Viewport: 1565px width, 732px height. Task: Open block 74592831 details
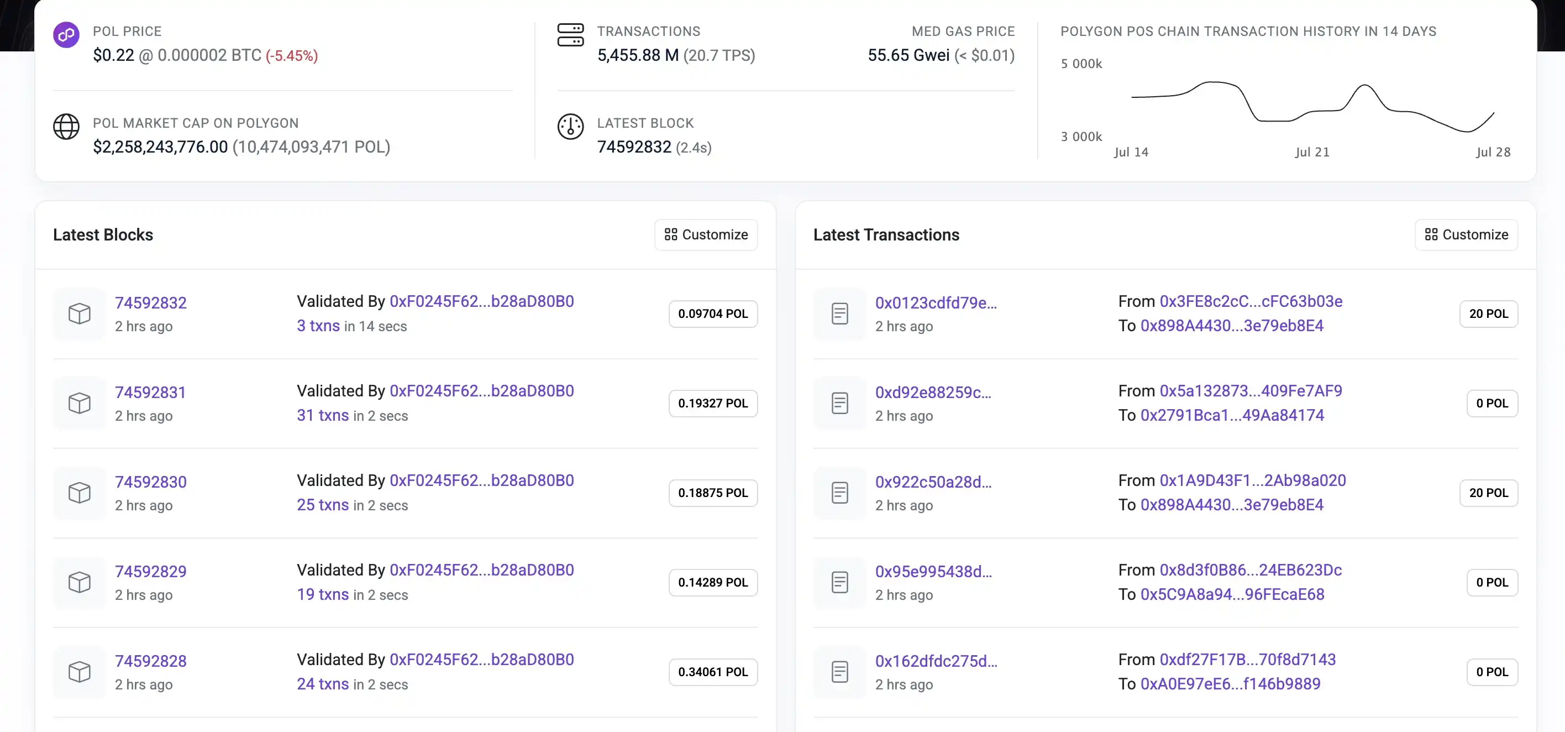coord(150,392)
